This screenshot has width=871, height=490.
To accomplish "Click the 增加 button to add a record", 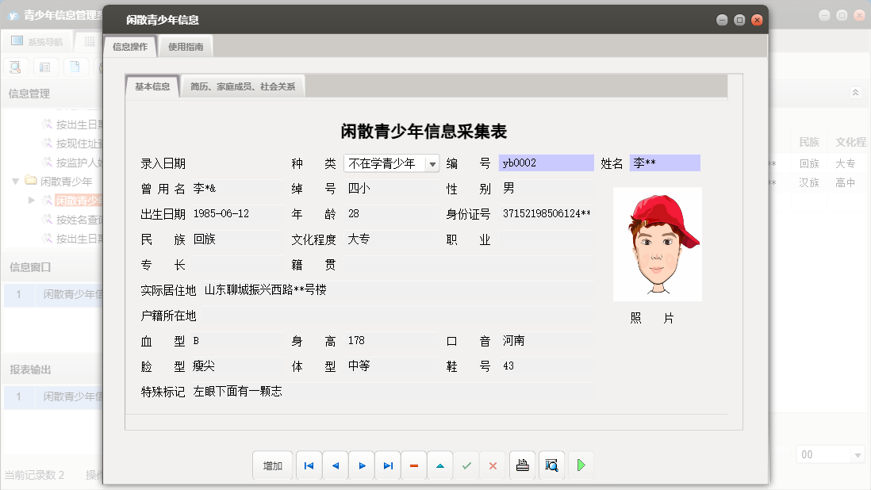I will tap(272, 465).
